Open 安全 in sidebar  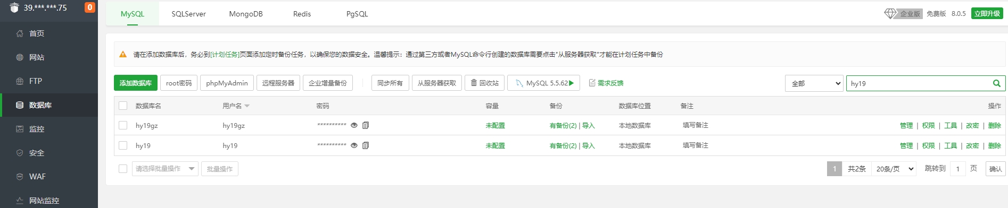coord(49,153)
